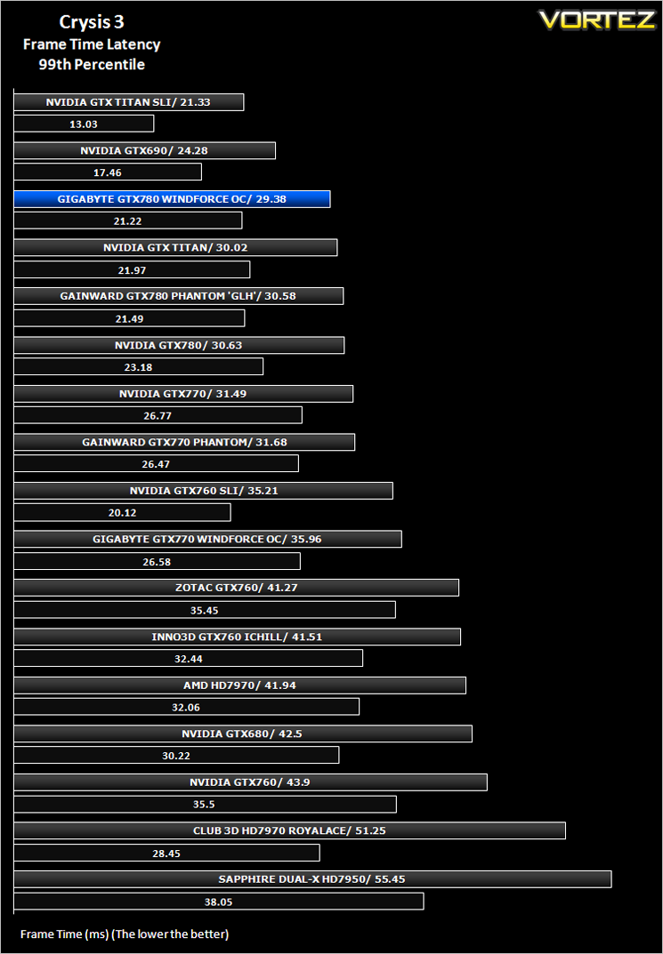The height and width of the screenshot is (954, 663).
Task: Click the Frame Time (ms) axis caption
Action: point(125,934)
